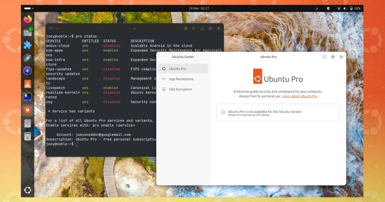
Task: Click the orange Ubuntu Pro logo
Action: point(258,76)
